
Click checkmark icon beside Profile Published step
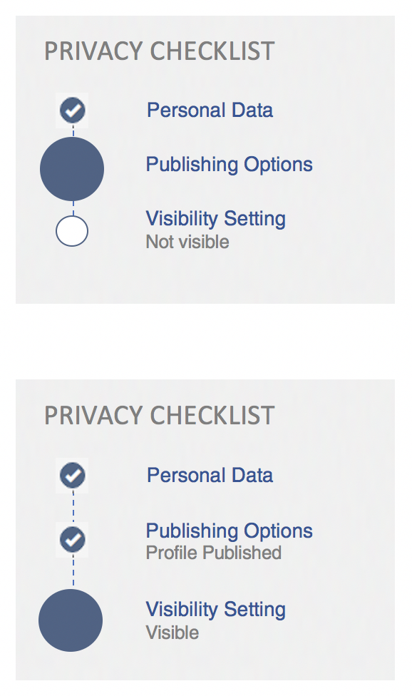click(72, 540)
